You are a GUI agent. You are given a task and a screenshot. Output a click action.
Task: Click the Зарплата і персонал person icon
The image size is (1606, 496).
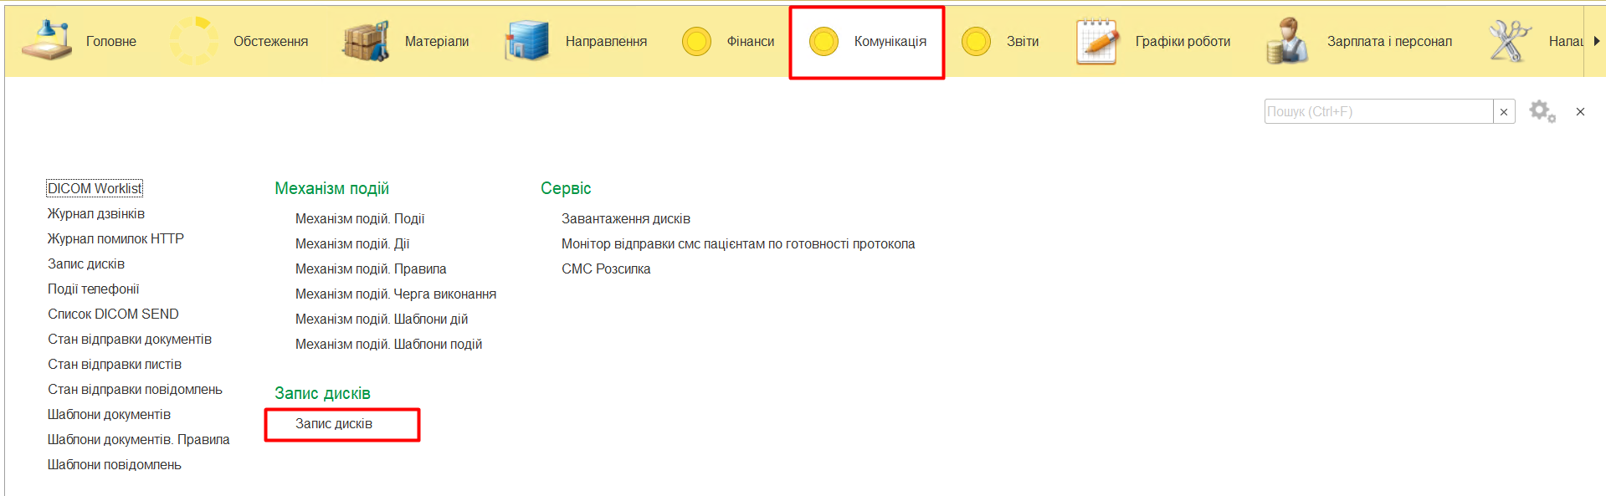coord(1288,41)
